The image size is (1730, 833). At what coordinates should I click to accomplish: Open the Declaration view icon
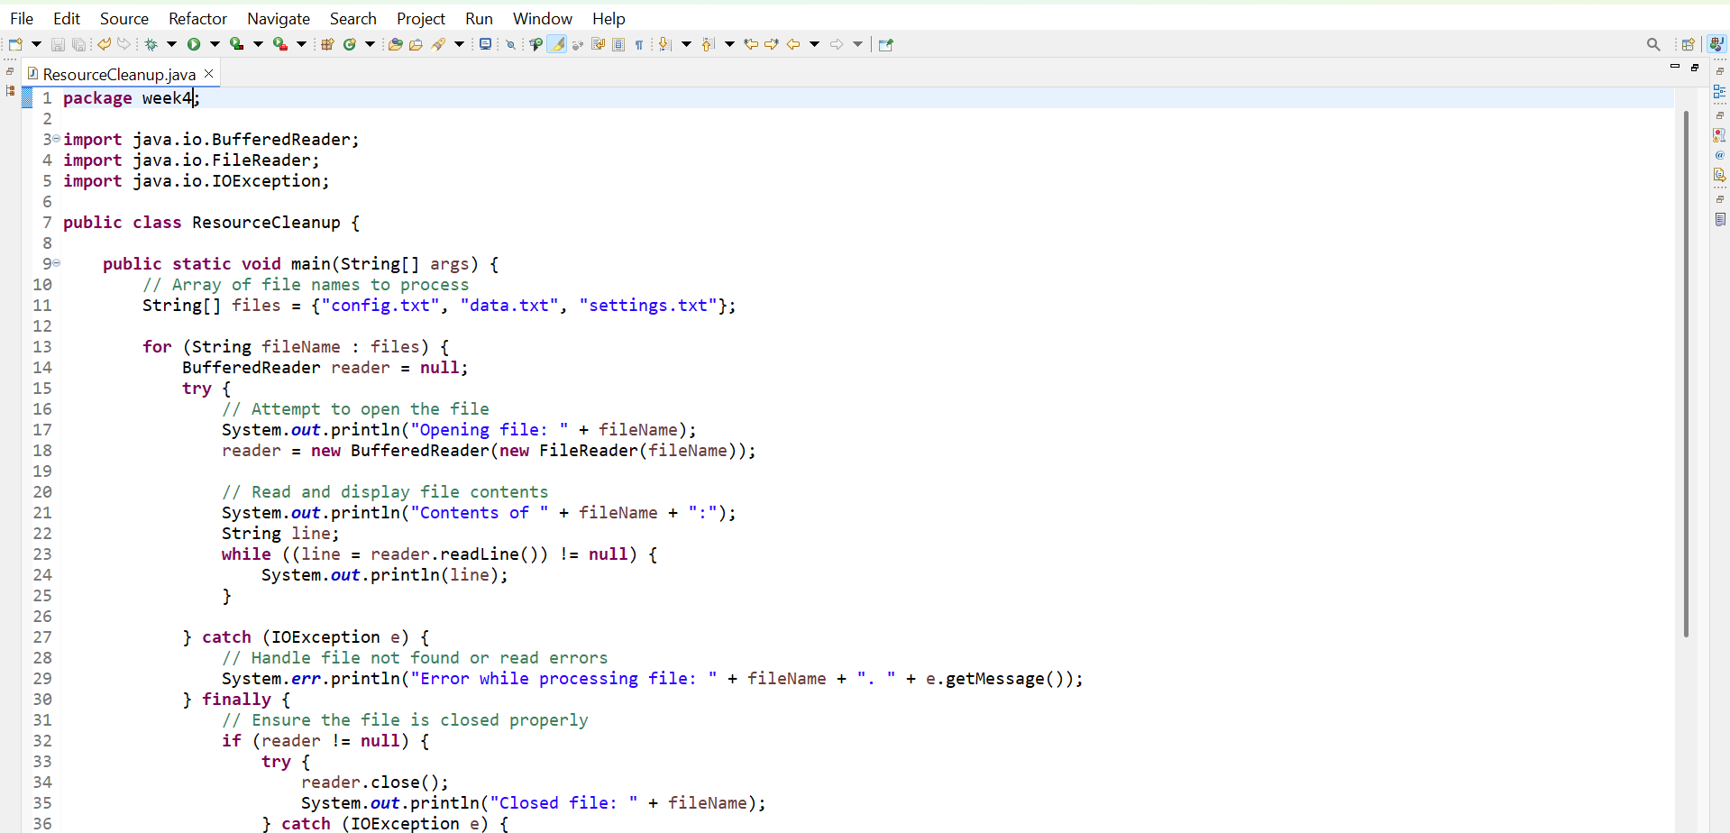click(1720, 175)
